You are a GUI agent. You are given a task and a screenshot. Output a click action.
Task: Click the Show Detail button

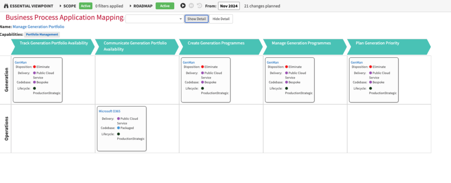point(196,19)
